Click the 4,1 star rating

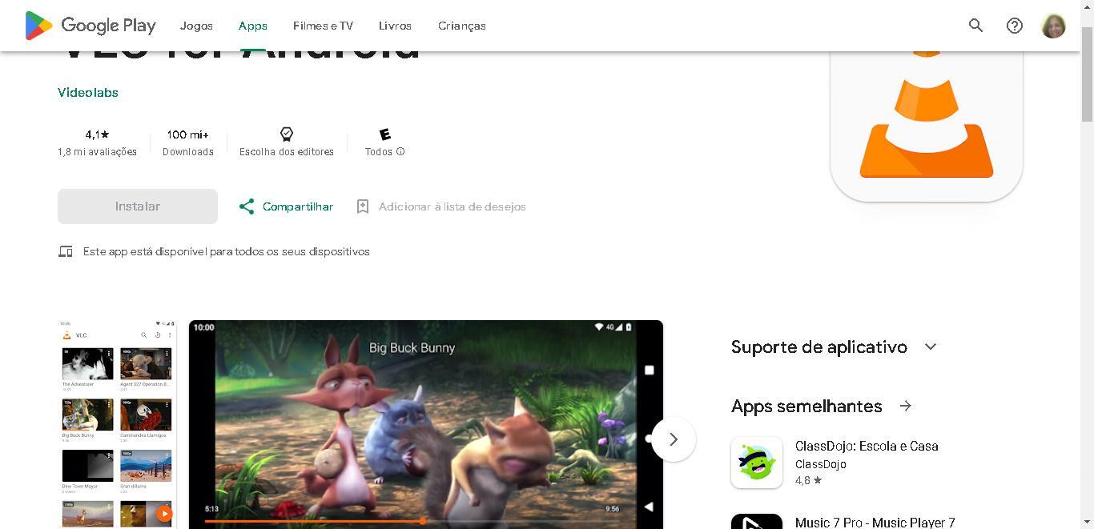pyautogui.click(x=97, y=134)
